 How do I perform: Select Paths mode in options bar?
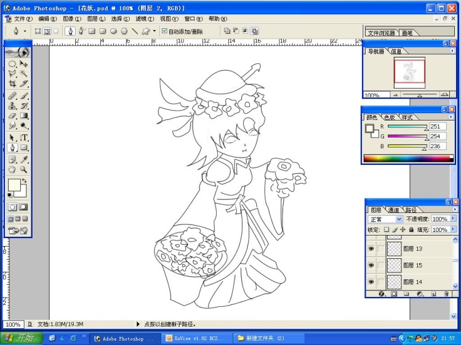click(x=47, y=31)
